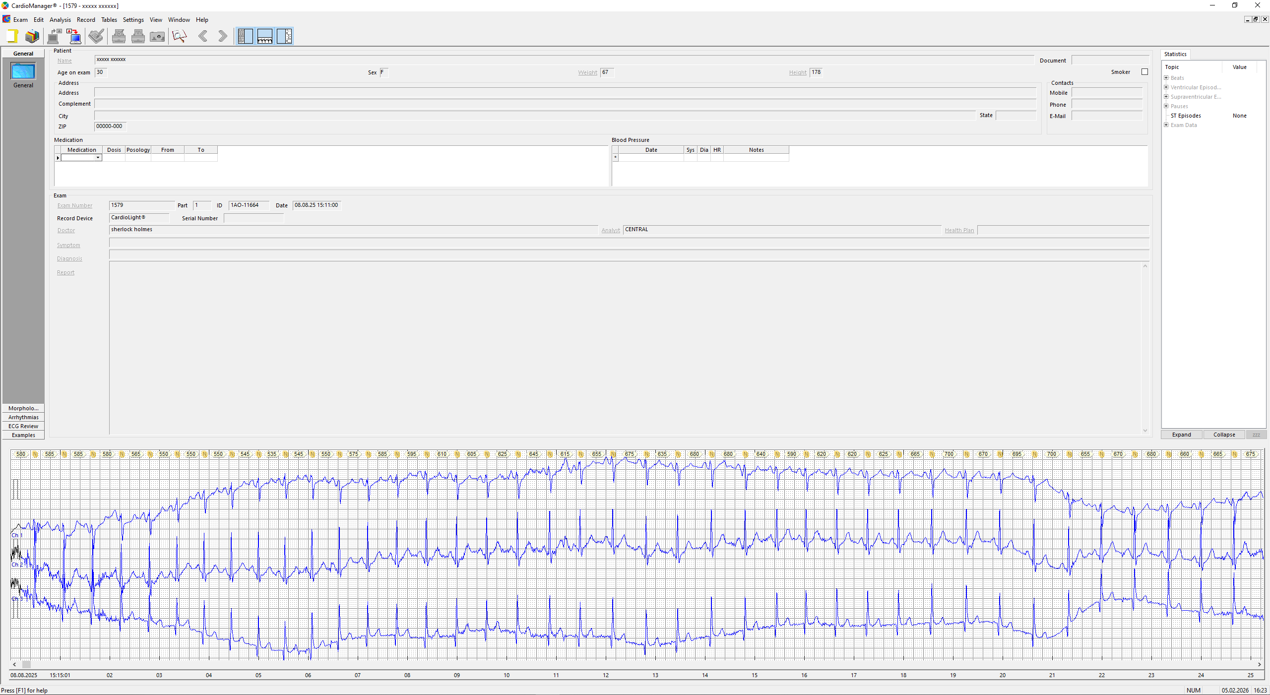1270x695 pixels.
Task: Click the next arrow toolbar icon
Action: (223, 36)
